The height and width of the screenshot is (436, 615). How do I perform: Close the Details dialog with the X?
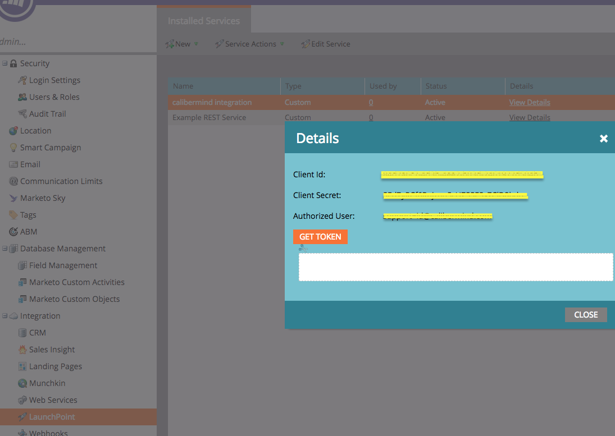[x=604, y=138]
